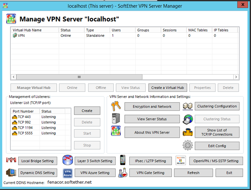Click the cluster servers icon beside Clustering Configuration
The image size is (251, 190).
pos(188,107)
